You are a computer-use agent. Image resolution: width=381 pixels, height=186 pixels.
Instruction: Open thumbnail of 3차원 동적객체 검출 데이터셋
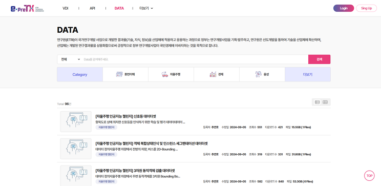76,176
